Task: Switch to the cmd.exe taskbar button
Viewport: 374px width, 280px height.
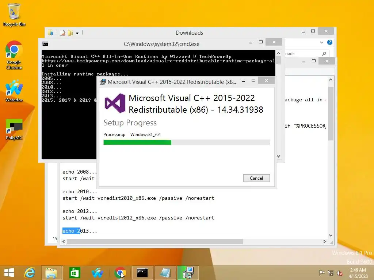Action: (142, 273)
